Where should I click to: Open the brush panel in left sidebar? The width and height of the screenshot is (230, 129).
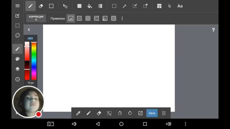(18, 49)
